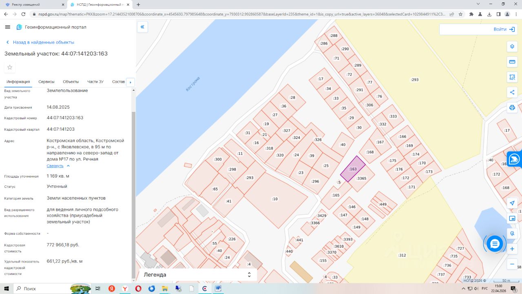Expand the Легенда panel
This screenshot has width=522, height=294.
point(198,275)
